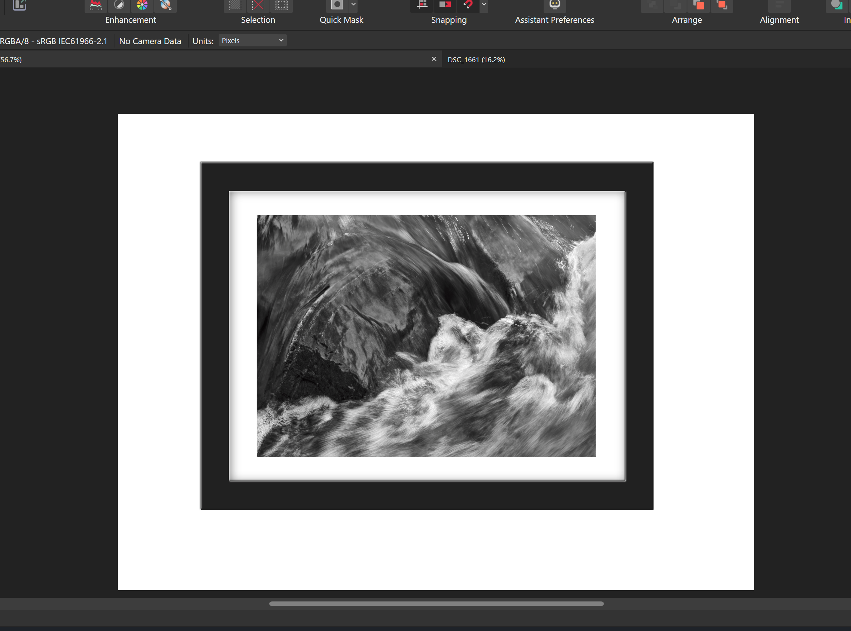Screen dimensions: 851x631
Task: Toggle Force Pixel Alignment icon
Action: pyautogui.click(x=422, y=5)
